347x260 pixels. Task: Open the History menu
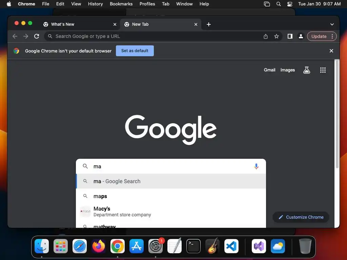pyautogui.click(x=95, y=4)
